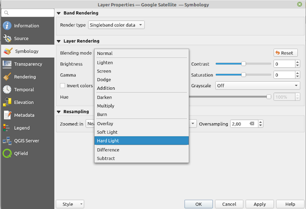306x209 pixels.
Task: Open the Metadata document icon
Action: click(x=7, y=115)
